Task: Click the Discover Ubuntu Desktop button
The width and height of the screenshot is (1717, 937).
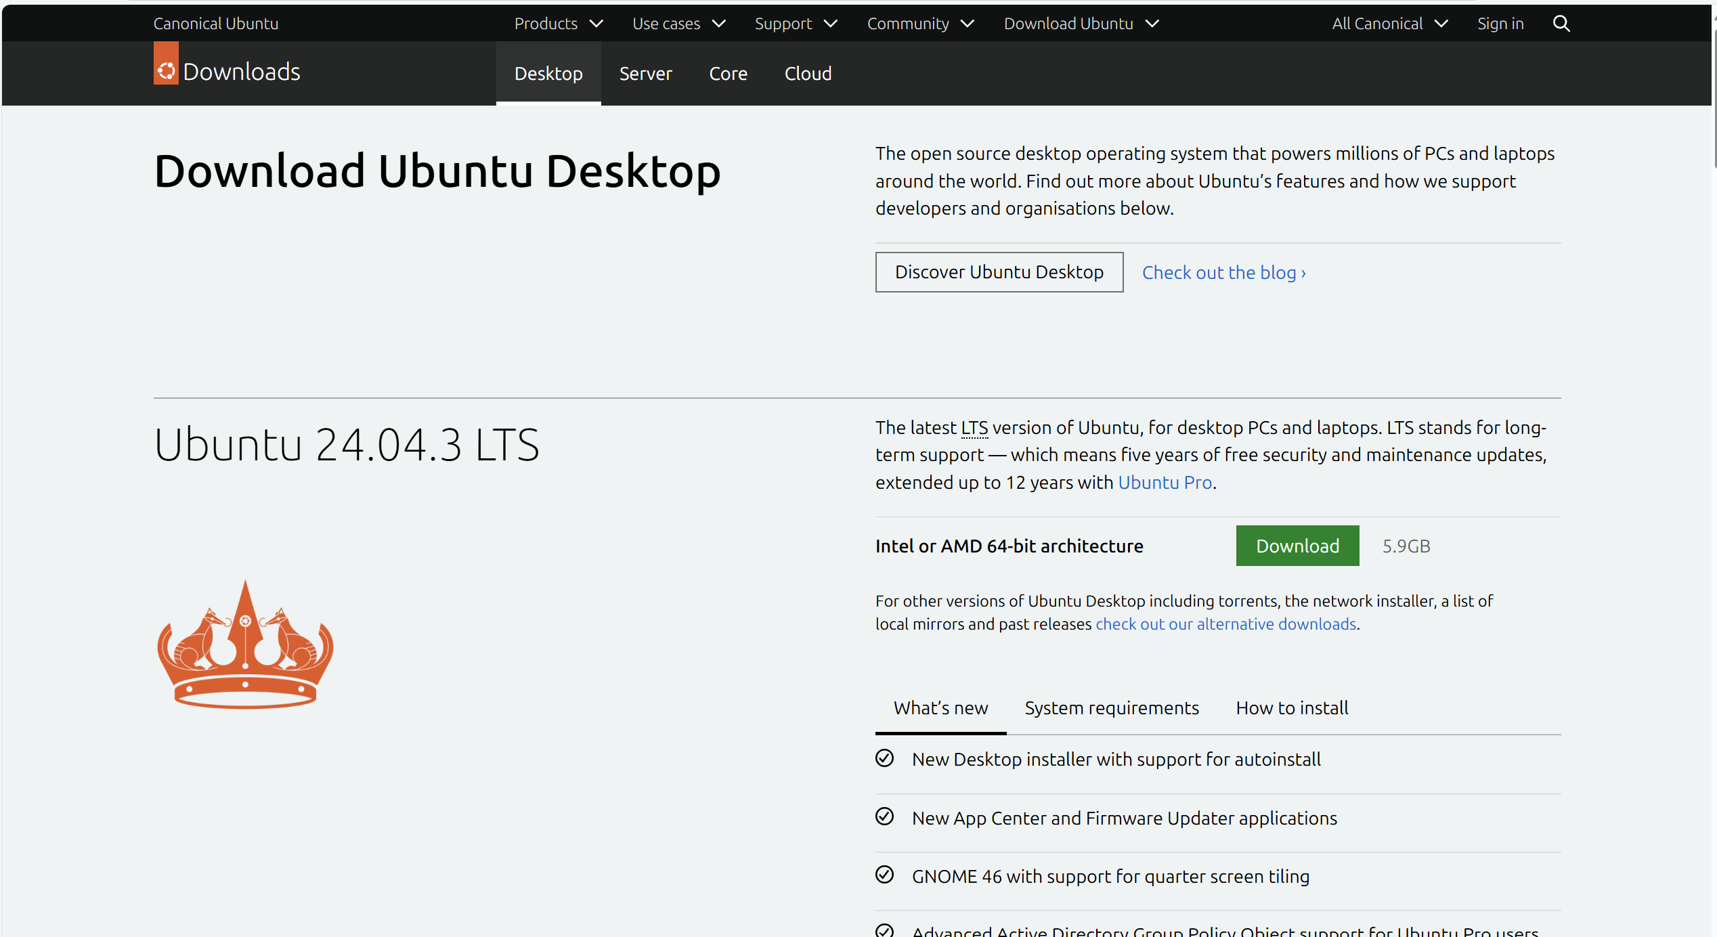Action: tap(999, 272)
